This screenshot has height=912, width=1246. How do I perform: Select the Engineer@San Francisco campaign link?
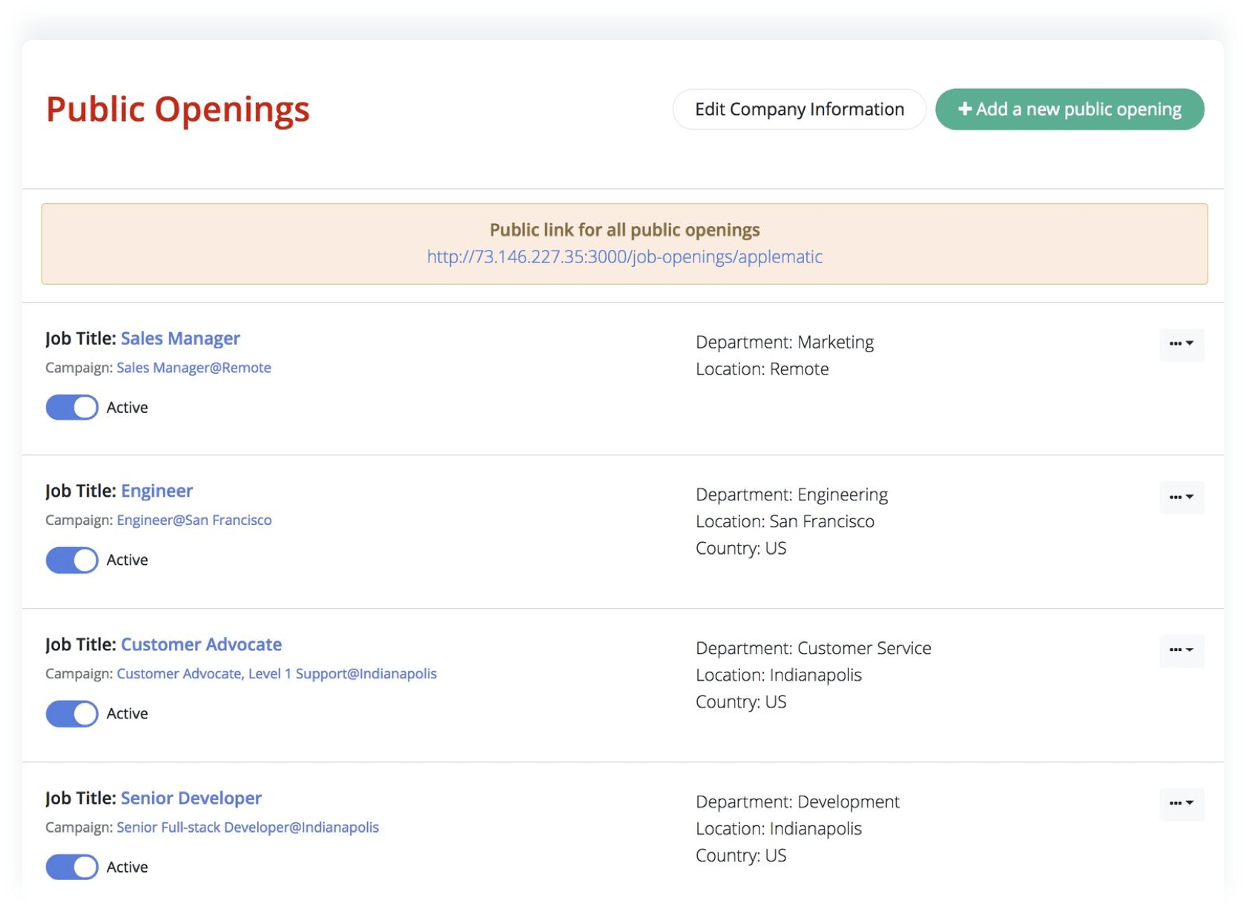point(194,520)
